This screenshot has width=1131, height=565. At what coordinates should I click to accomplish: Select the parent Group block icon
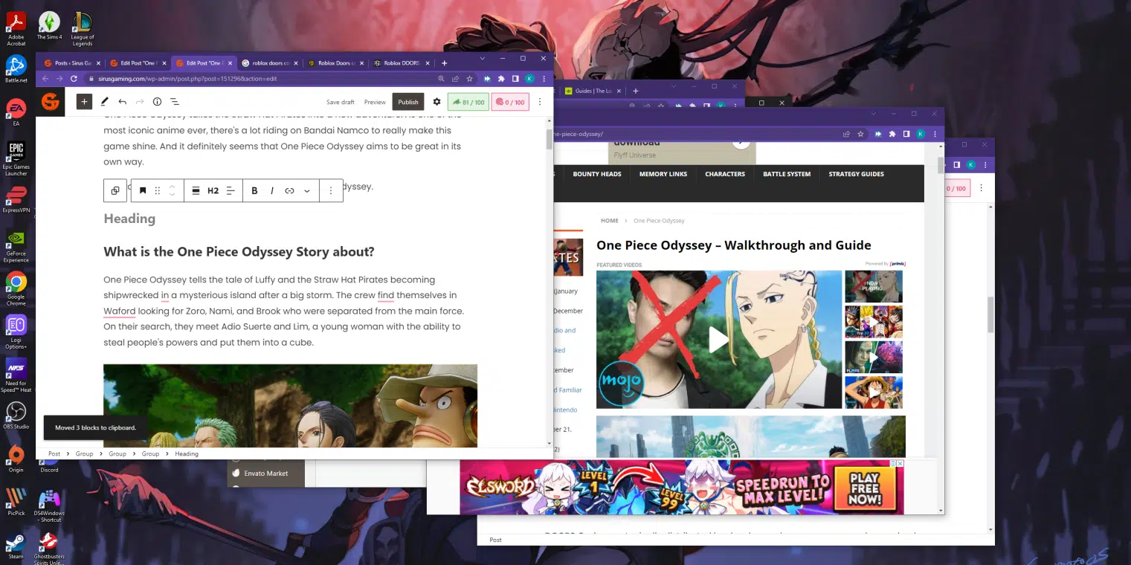[115, 191]
